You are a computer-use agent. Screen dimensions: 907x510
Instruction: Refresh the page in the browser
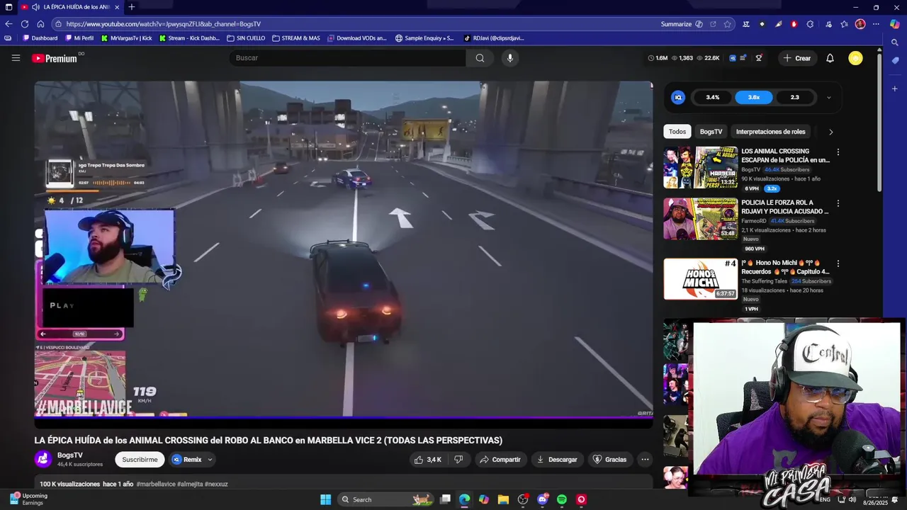pyautogui.click(x=25, y=24)
